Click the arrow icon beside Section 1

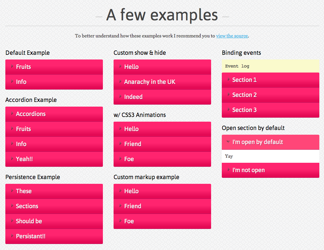click(x=229, y=79)
